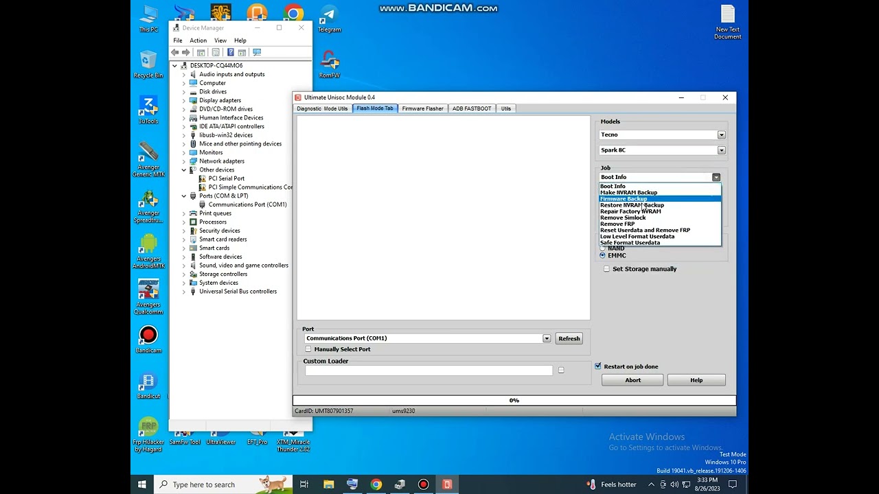The image size is (879, 494).
Task: Click the Refresh port button
Action: coord(569,338)
